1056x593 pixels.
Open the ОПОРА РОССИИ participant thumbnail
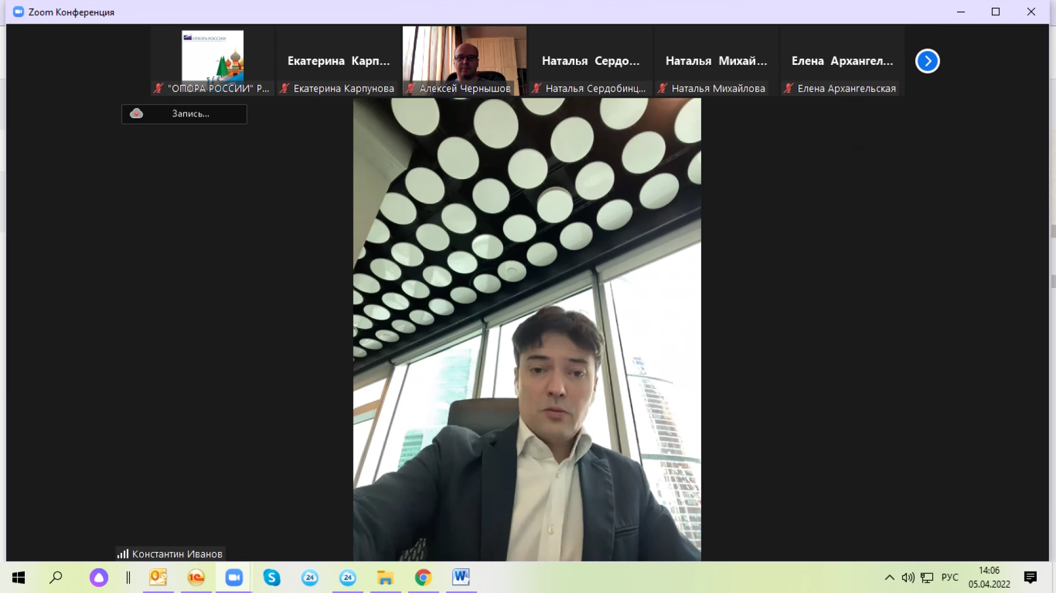click(213, 61)
